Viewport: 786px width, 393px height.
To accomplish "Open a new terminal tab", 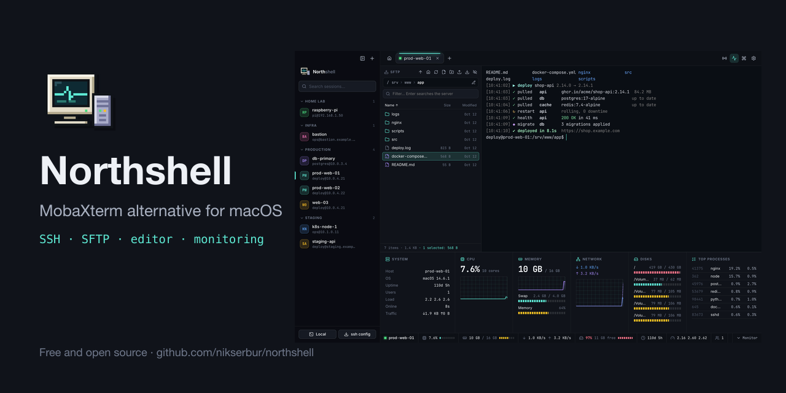I will 449,58.
